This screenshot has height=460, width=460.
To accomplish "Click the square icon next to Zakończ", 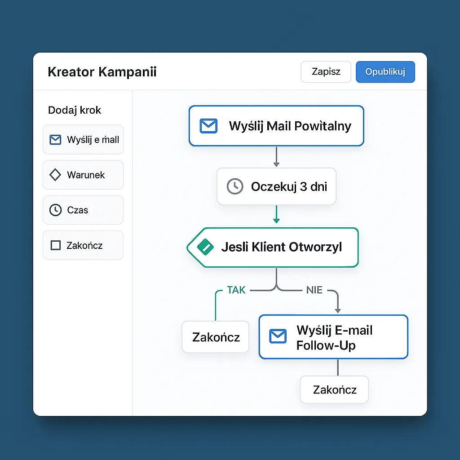I will point(55,245).
